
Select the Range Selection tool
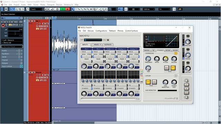(x=76, y=9)
